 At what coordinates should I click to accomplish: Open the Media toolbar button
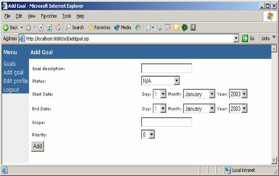coord(123,27)
